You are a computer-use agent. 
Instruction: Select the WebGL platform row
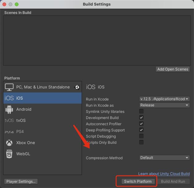[x=42, y=154]
